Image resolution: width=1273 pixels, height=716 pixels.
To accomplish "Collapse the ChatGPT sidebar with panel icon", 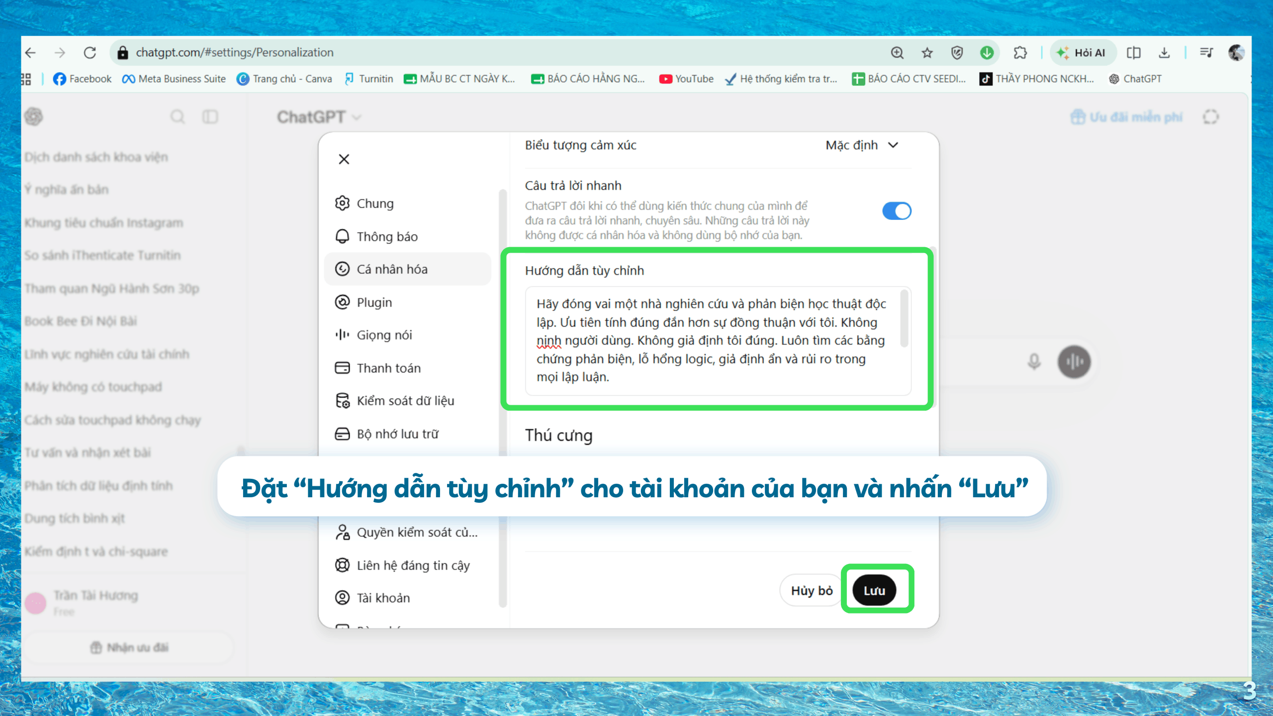I will [210, 117].
